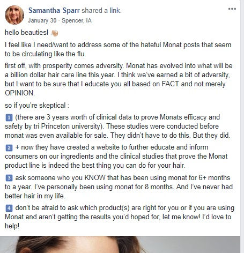Click the 'shared a link.' text
The width and height of the screenshot is (244, 253).
101,11
